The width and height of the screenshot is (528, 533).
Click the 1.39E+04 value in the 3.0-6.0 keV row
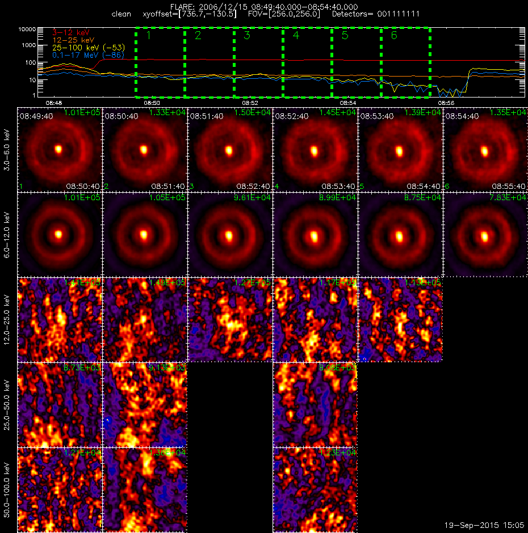pos(422,112)
